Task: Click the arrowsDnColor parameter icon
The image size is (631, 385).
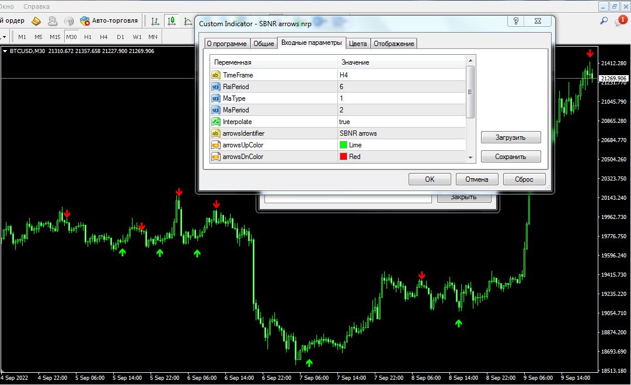Action: tap(216, 157)
